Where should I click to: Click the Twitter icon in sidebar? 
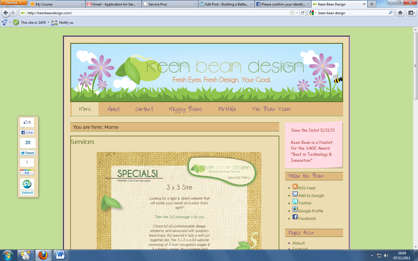(x=295, y=202)
